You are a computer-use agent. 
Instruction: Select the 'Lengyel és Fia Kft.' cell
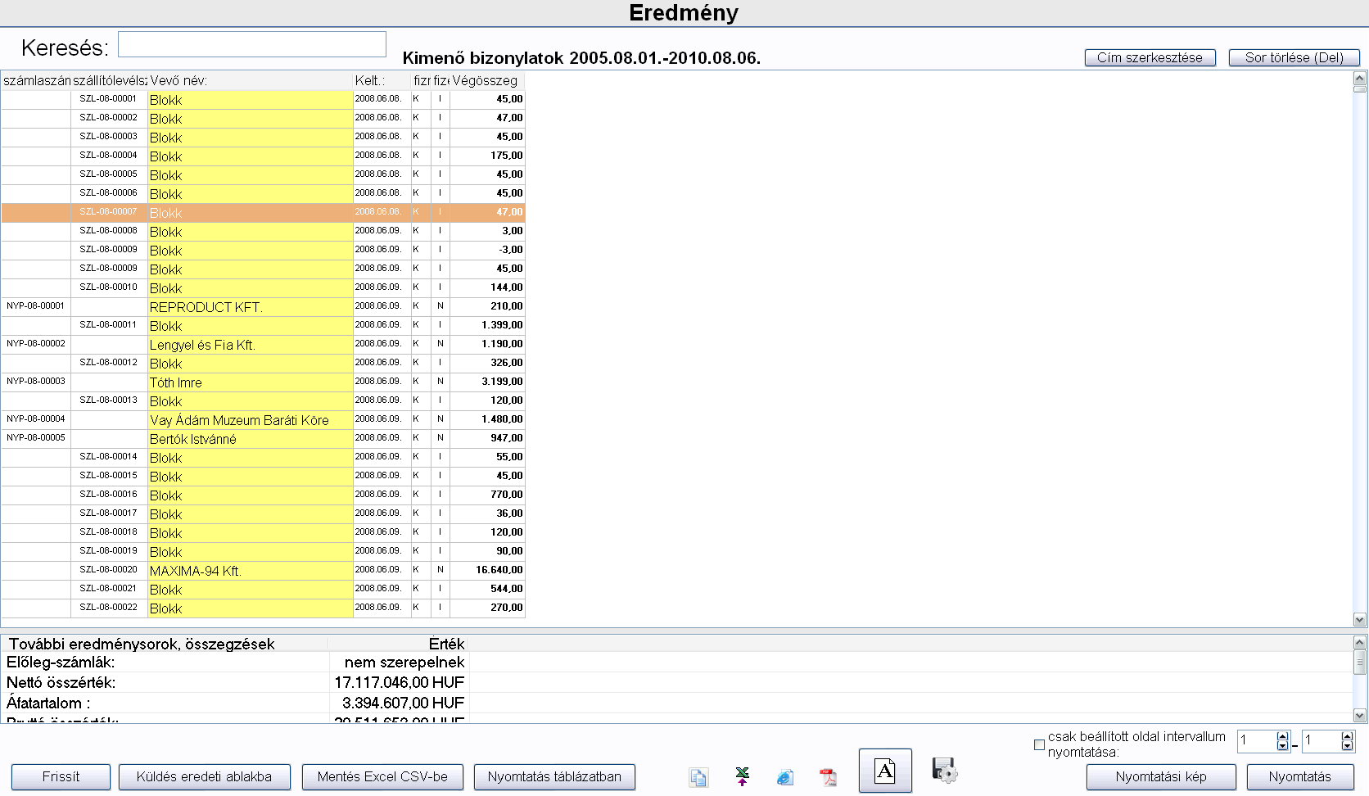(250, 345)
